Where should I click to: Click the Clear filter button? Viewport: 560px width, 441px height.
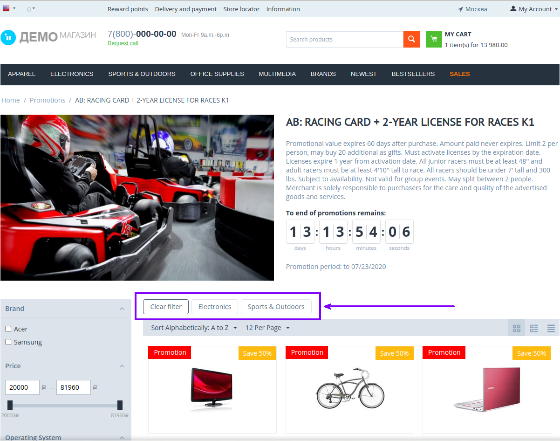[x=166, y=307]
